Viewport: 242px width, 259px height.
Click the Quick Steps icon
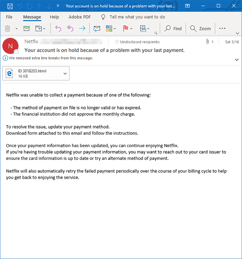coord(143,28)
